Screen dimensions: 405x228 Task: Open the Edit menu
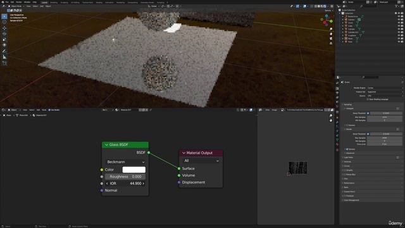(x=12, y=2)
